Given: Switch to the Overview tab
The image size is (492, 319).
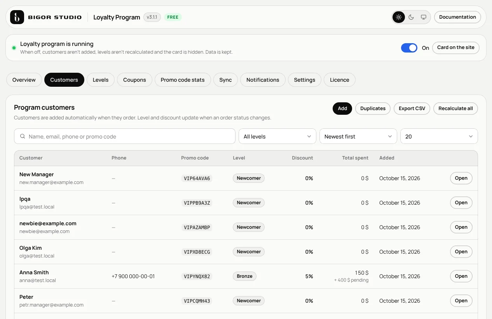Looking at the screenshot, I should coord(24,80).
